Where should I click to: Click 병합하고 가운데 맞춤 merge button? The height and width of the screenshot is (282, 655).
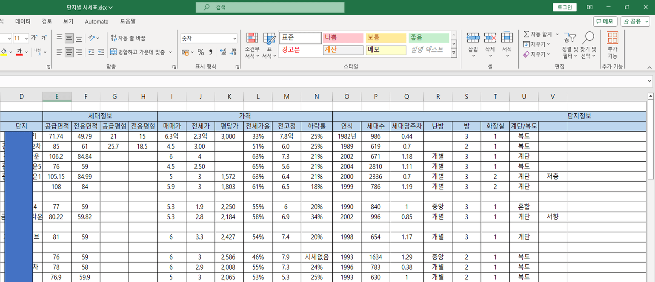(x=137, y=52)
